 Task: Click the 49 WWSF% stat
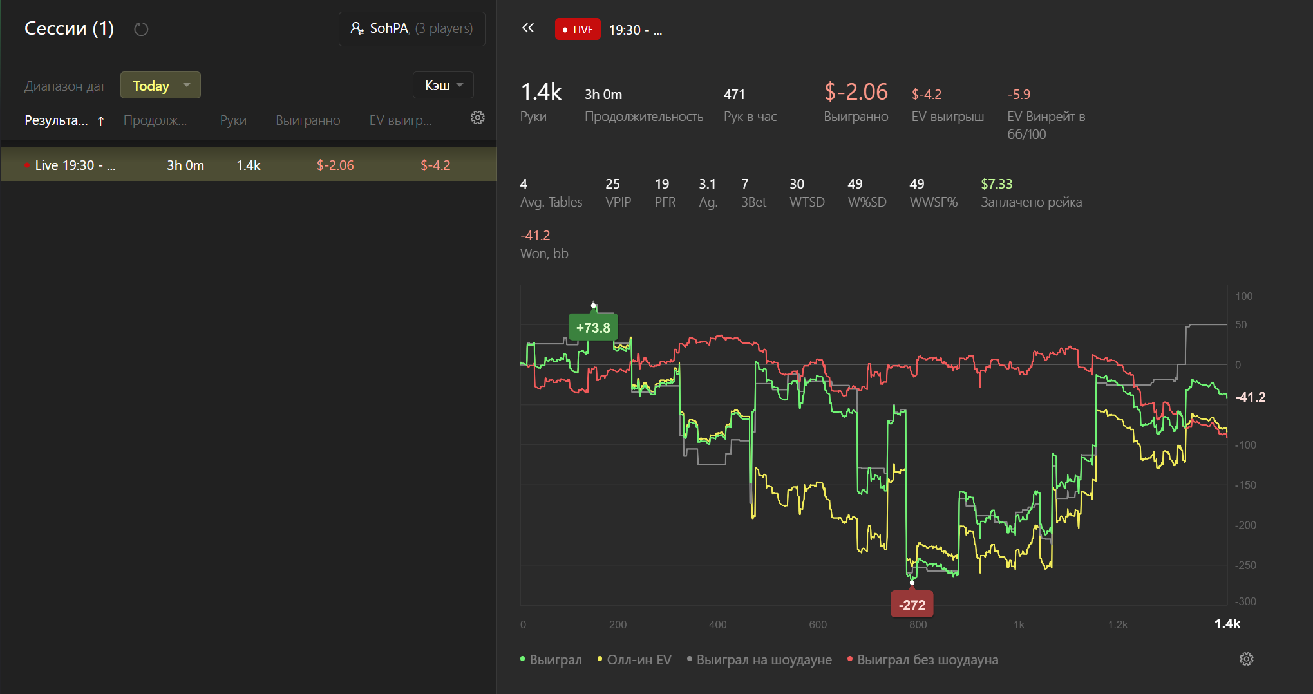click(933, 192)
